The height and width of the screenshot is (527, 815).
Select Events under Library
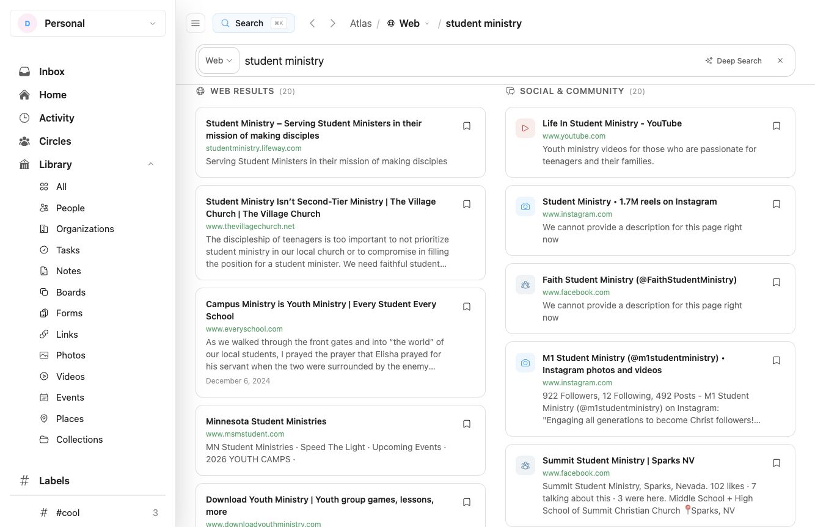point(98,398)
